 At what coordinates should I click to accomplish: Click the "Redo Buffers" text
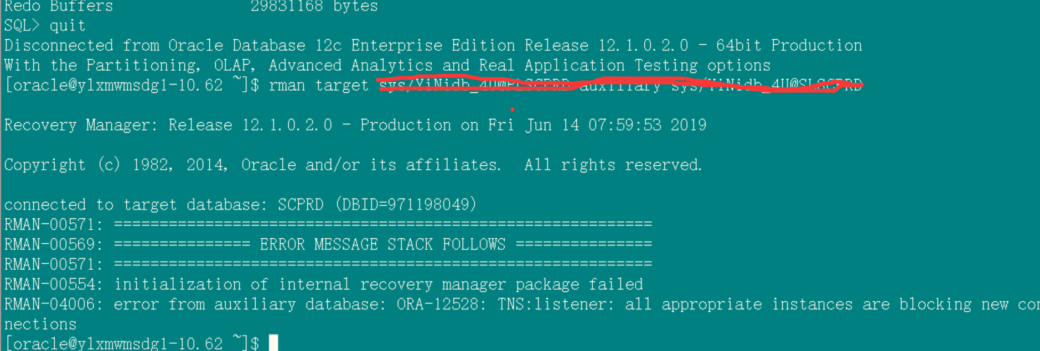(x=59, y=7)
